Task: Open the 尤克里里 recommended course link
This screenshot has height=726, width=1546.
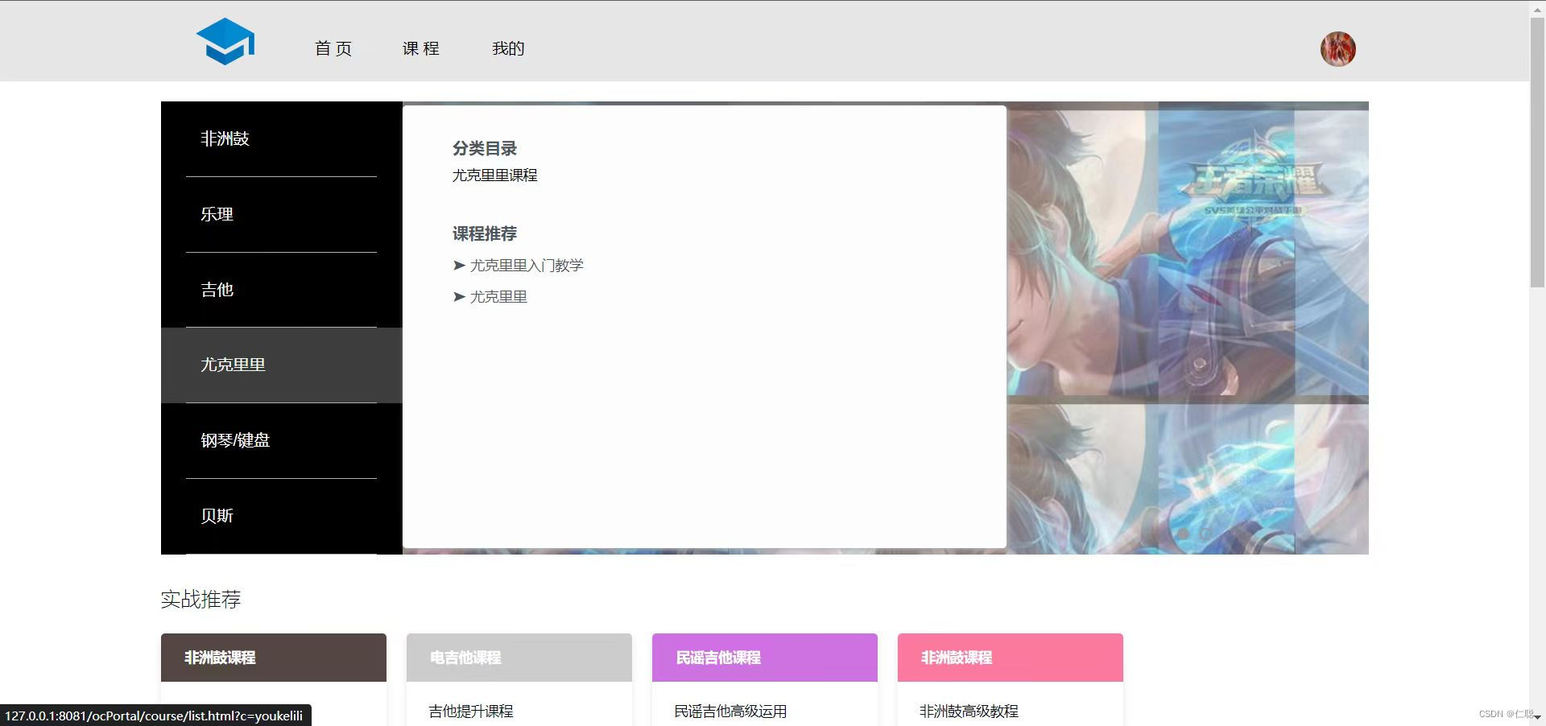Action: click(x=498, y=296)
